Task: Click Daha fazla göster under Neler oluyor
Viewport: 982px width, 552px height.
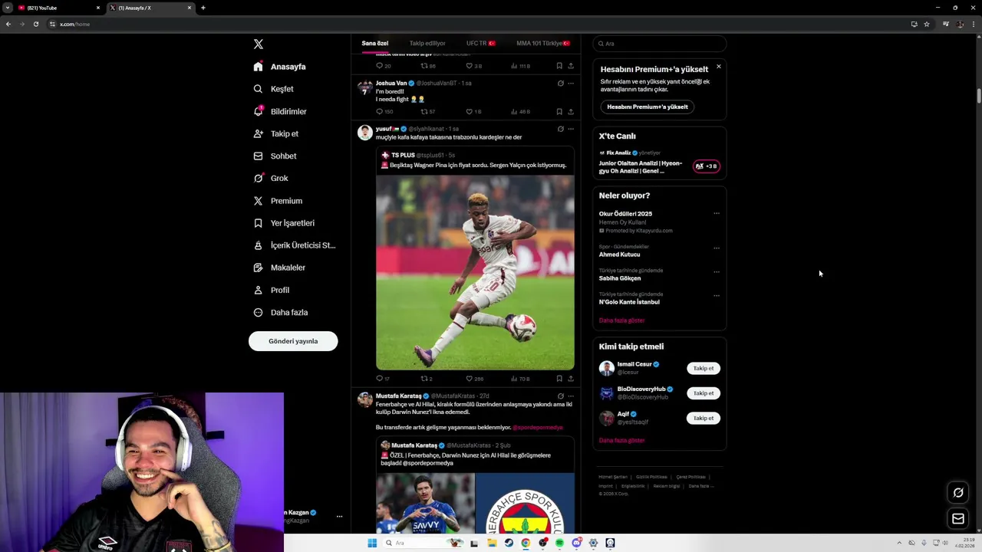Action: coord(621,320)
